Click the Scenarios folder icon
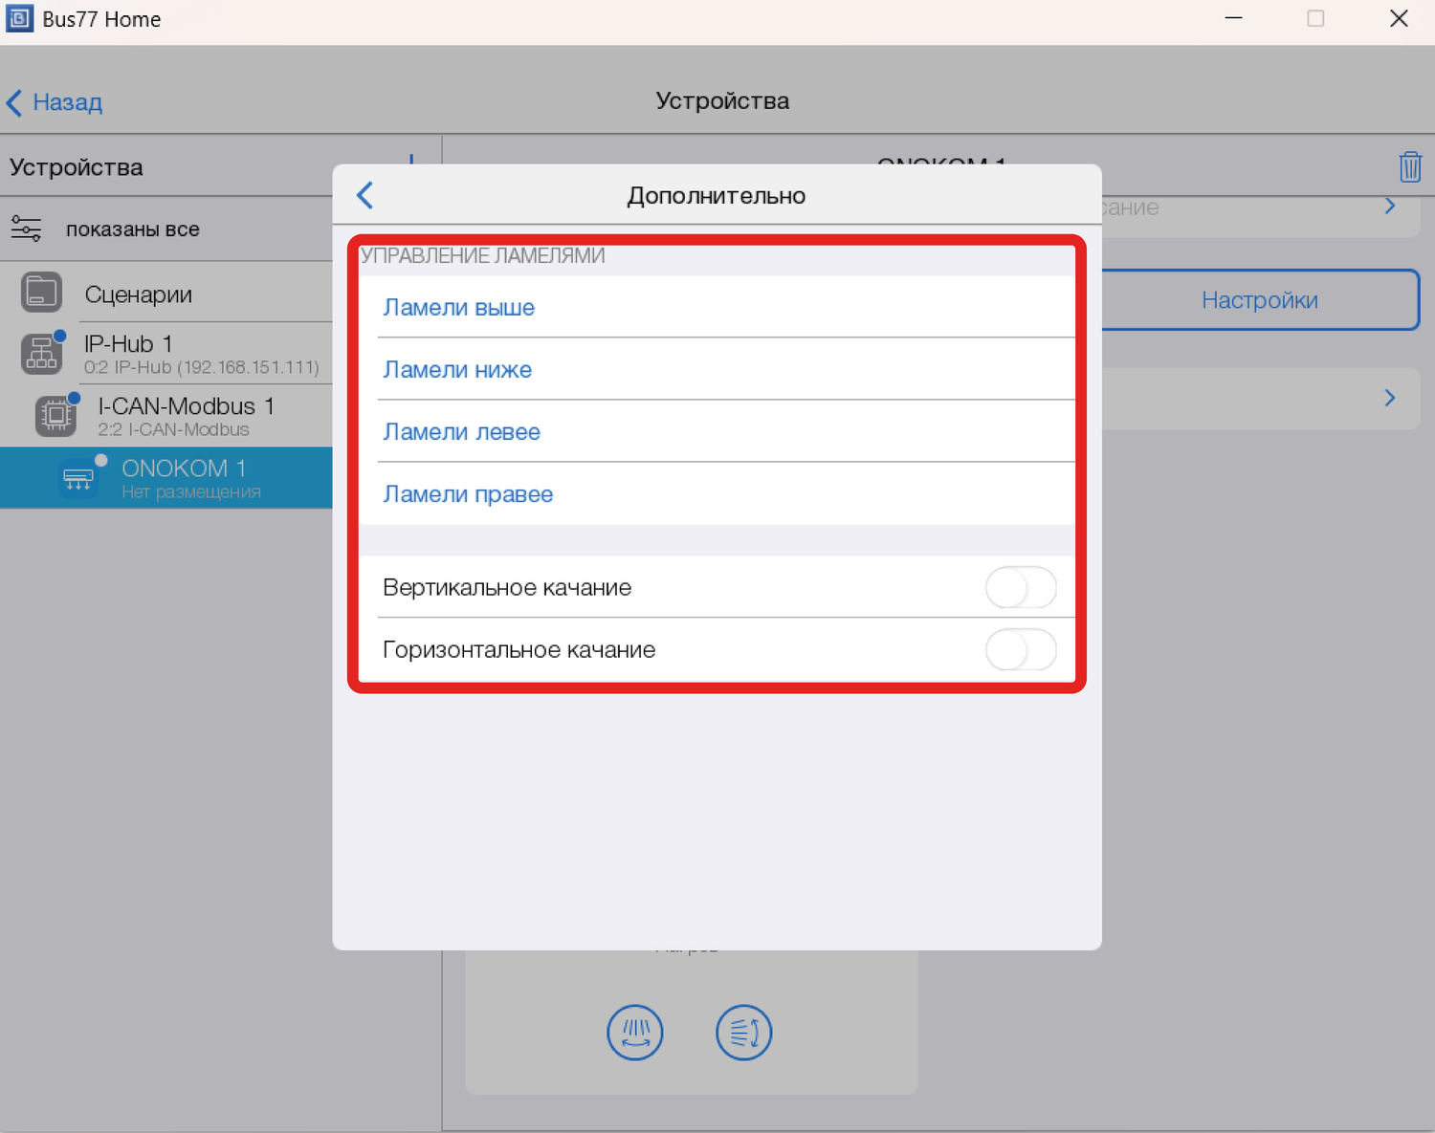1435x1133 pixels. pyautogui.click(x=41, y=294)
